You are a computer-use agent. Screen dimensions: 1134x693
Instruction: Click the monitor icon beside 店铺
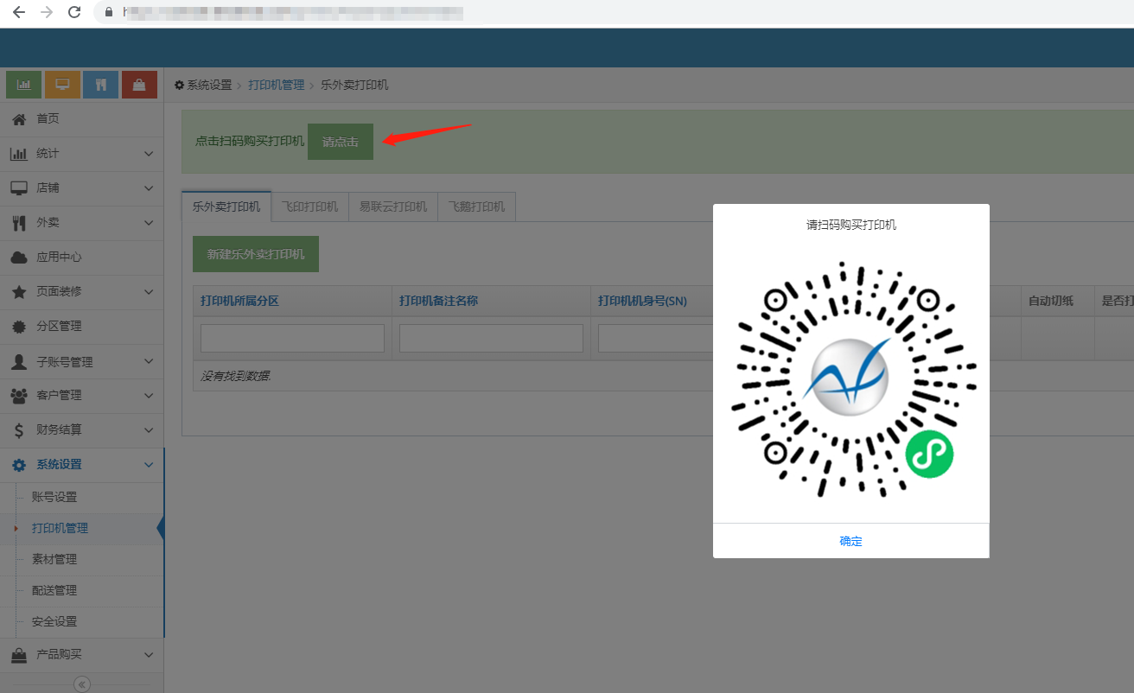point(19,188)
